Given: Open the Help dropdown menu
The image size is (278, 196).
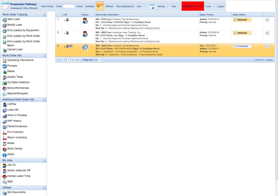Looking at the screenshot, I should (175, 6).
